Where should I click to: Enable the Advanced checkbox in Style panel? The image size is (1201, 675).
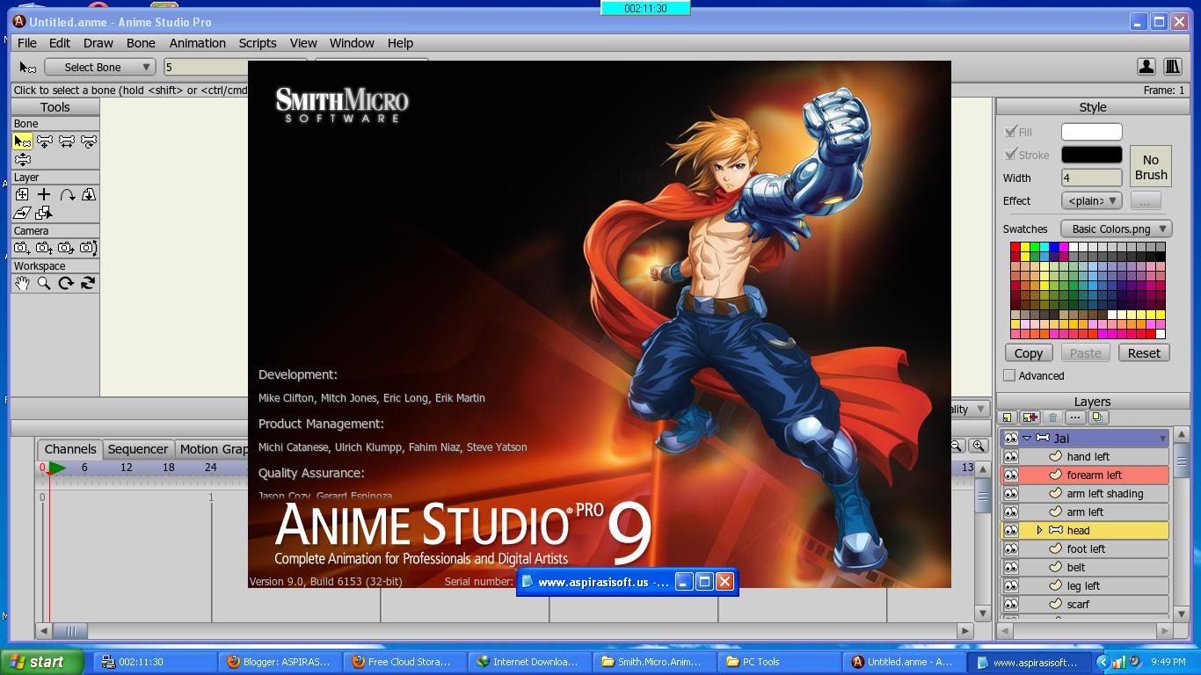click(1008, 376)
